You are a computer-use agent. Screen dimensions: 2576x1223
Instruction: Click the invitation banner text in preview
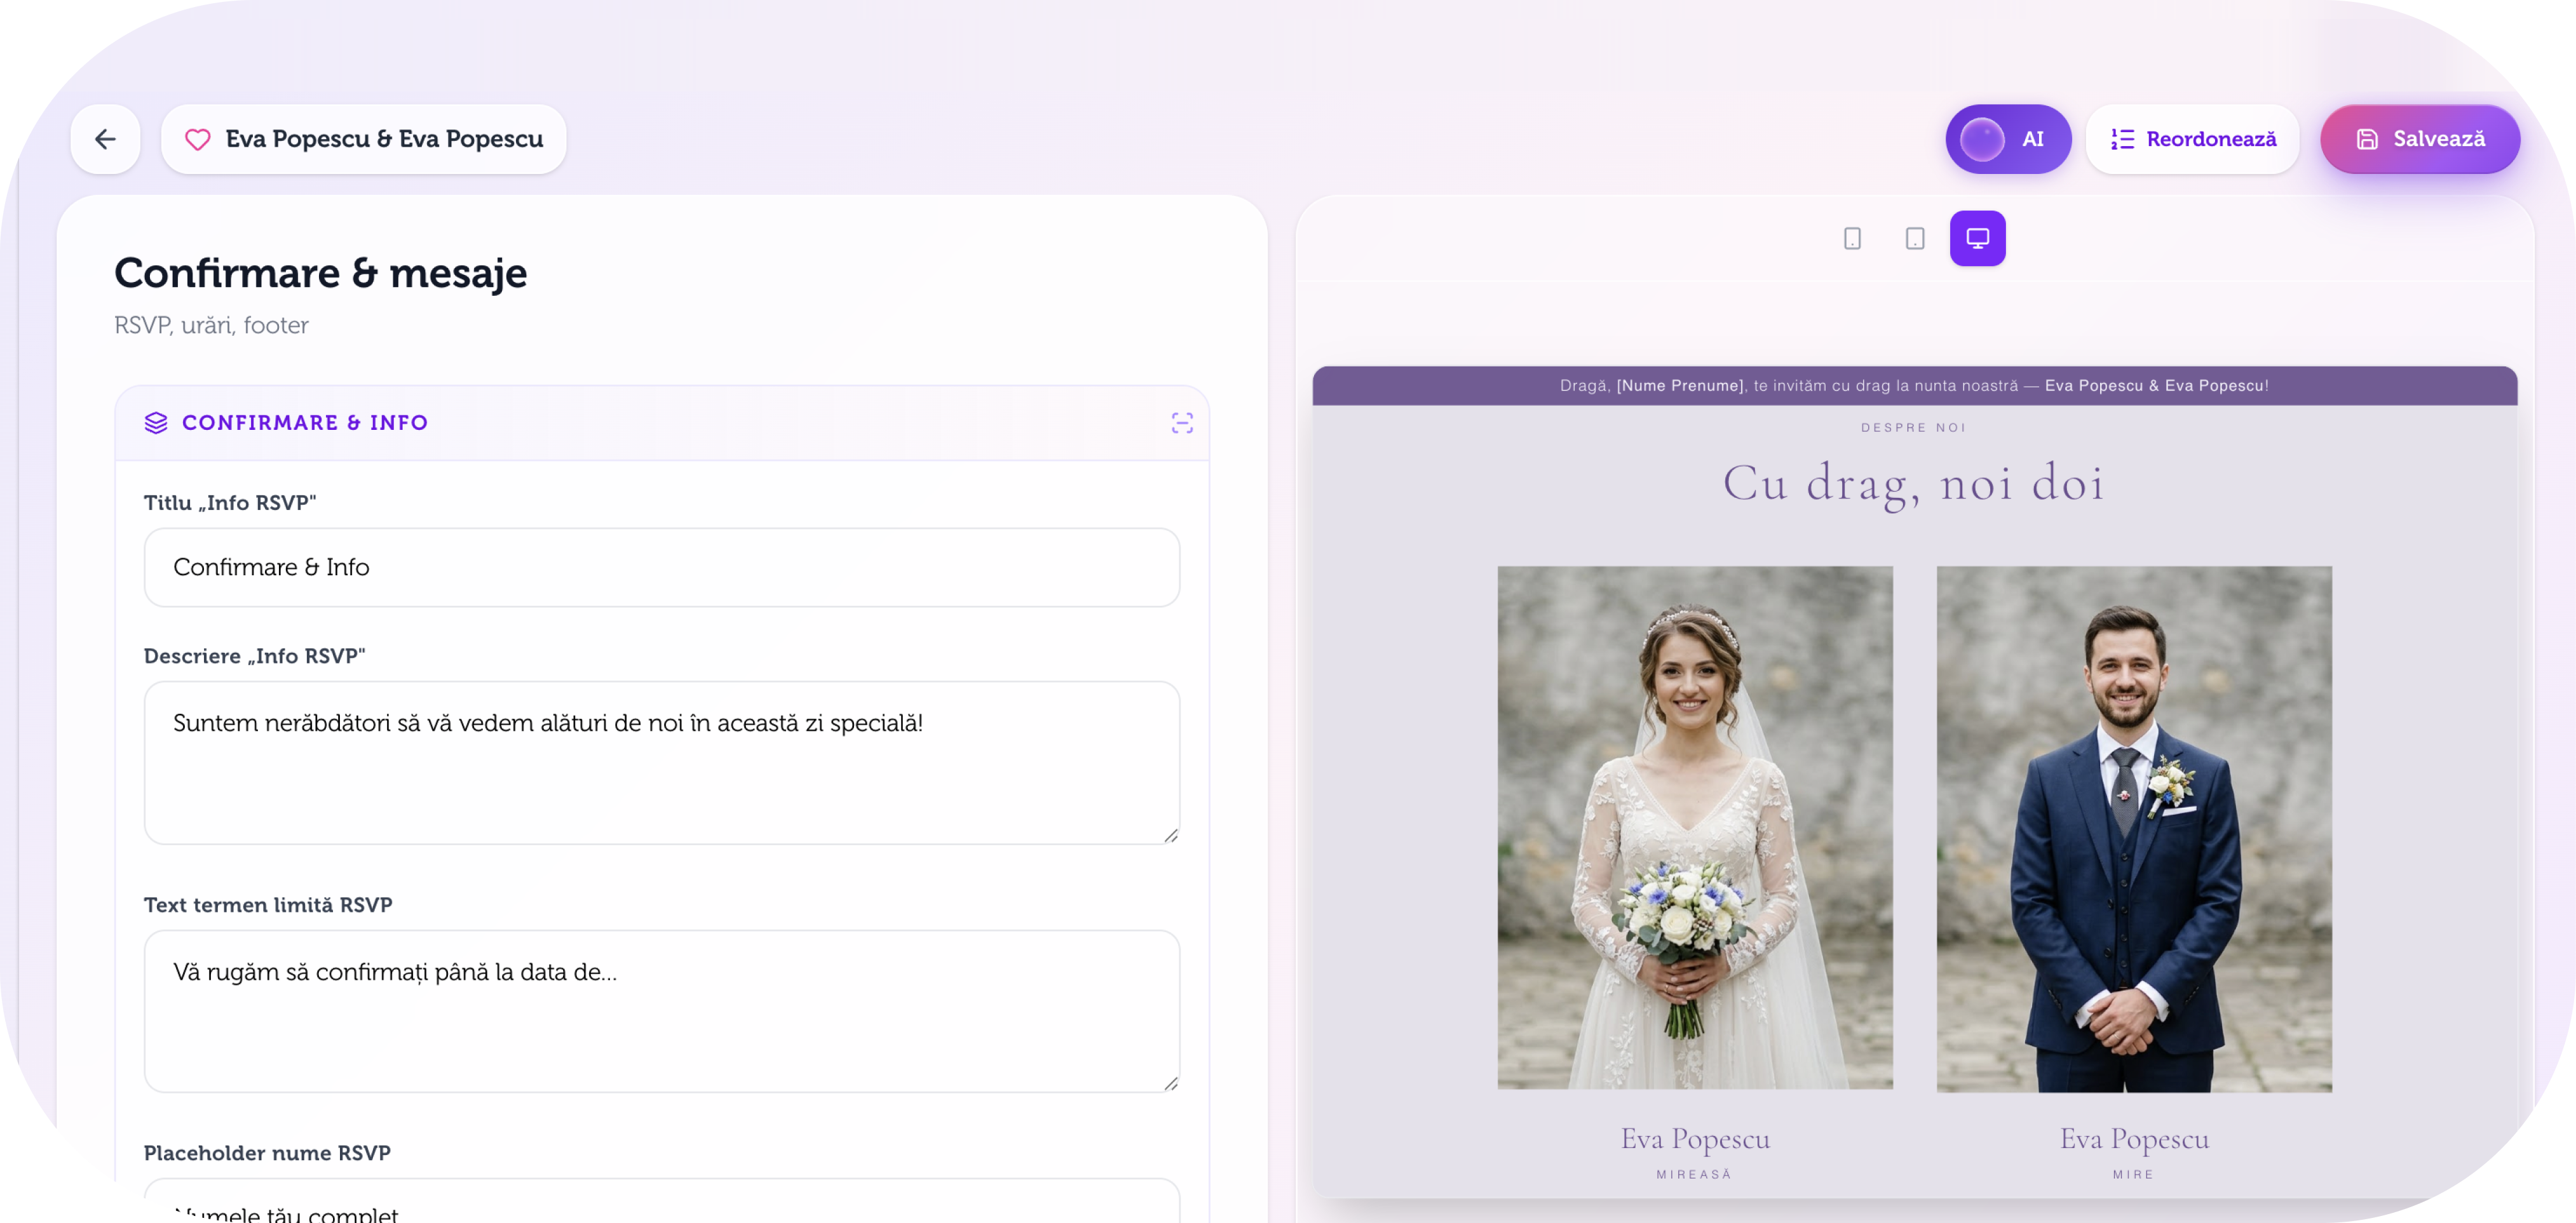pyautogui.click(x=1914, y=385)
